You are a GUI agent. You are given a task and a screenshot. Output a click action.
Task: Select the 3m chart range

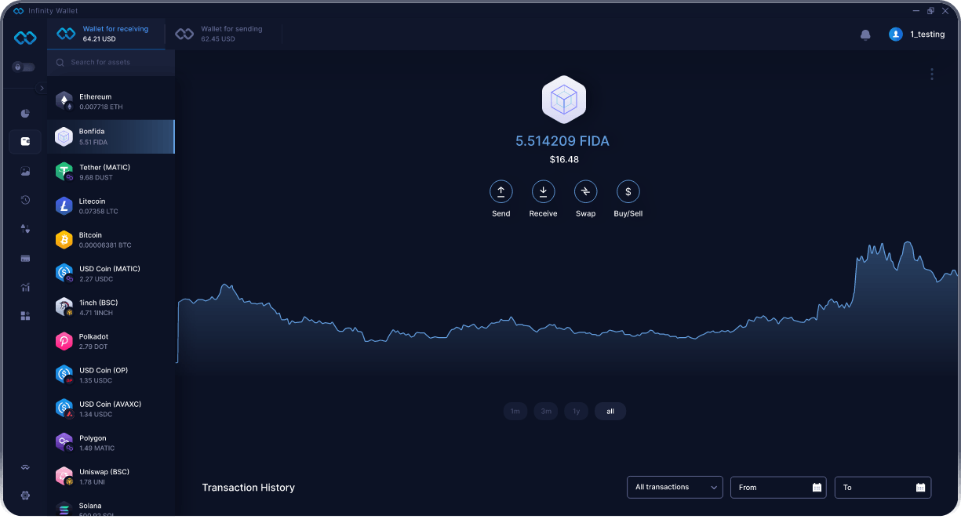click(546, 412)
